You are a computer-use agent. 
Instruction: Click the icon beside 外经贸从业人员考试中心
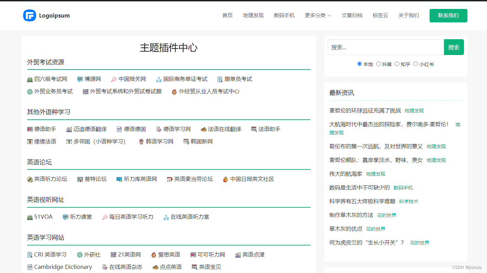coord(174,92)
